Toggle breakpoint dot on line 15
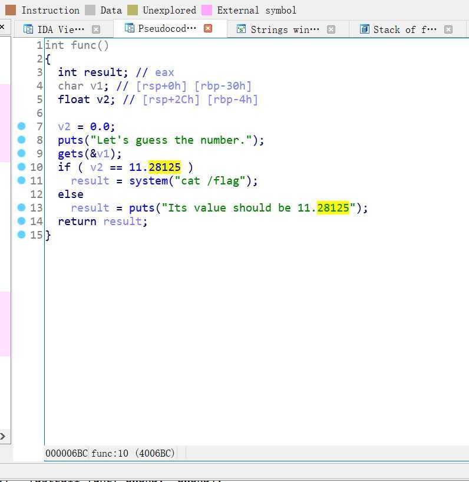 point(22,235)
